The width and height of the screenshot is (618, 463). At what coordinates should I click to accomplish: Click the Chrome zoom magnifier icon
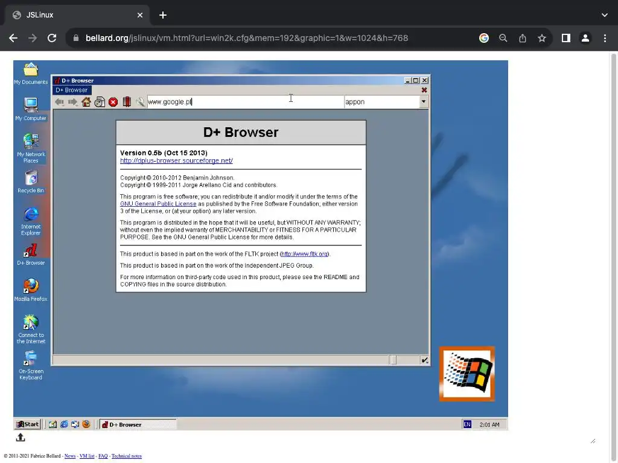(x=503, y=38)
